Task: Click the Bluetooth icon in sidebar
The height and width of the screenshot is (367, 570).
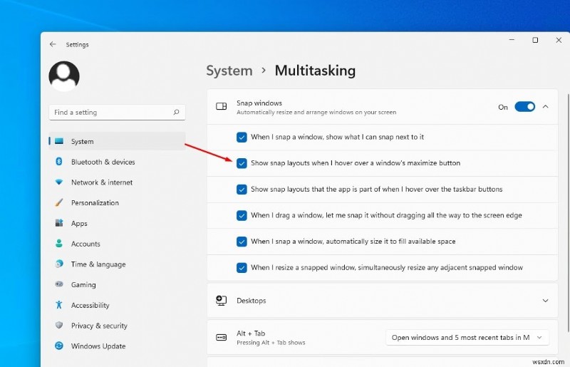Action: (59, 162)
